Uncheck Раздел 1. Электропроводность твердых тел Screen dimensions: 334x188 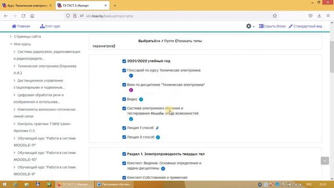[x=124, y=154]
